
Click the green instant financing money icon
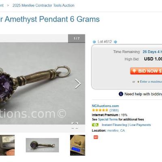[x=95, y=125]
